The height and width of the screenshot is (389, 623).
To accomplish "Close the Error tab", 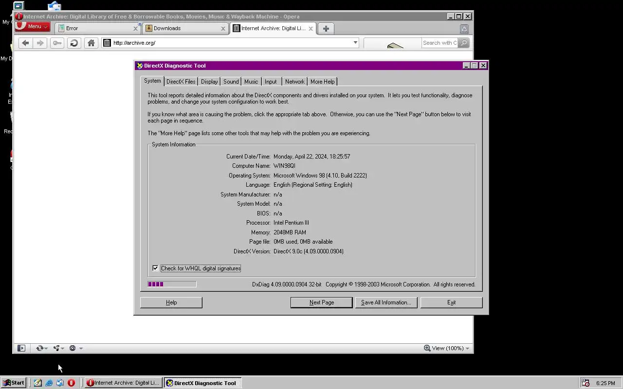I will click(x=136, y=29).
